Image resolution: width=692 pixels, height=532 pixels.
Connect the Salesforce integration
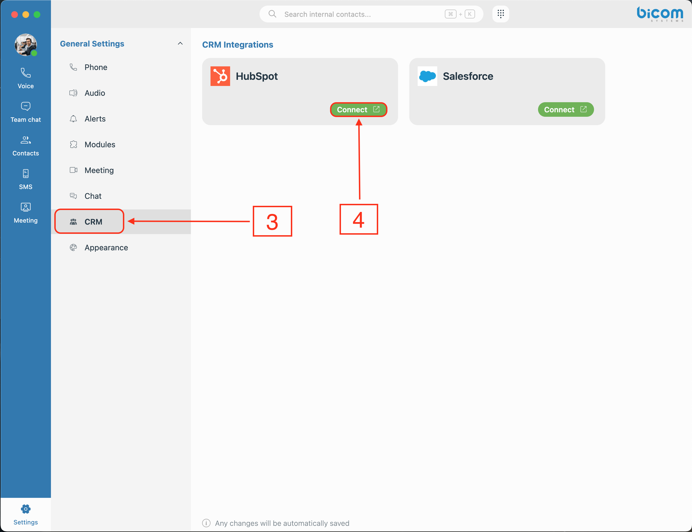(566, 109)
